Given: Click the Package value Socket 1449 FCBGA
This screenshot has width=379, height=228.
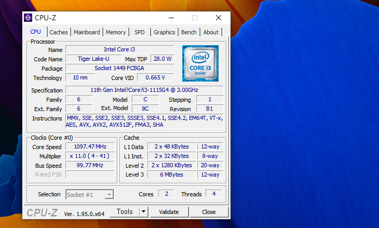Looking at the screenshot, I should (x=119, y=68).
